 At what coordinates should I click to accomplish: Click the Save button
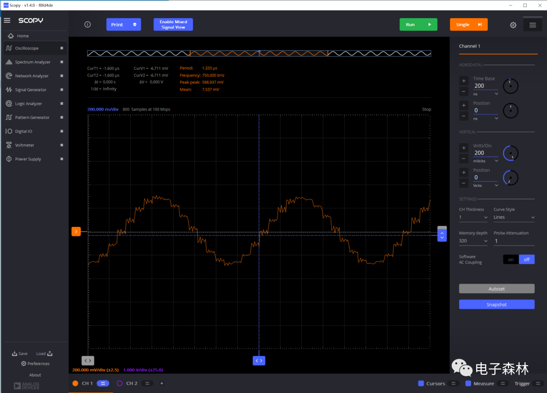click(20, 353)
